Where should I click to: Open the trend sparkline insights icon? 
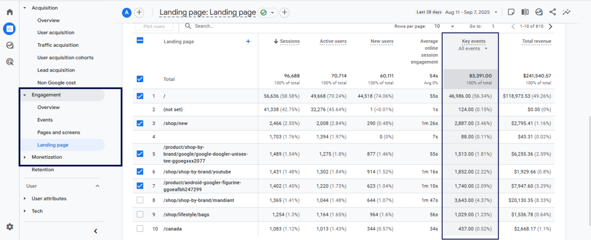(x=567, y=12)
